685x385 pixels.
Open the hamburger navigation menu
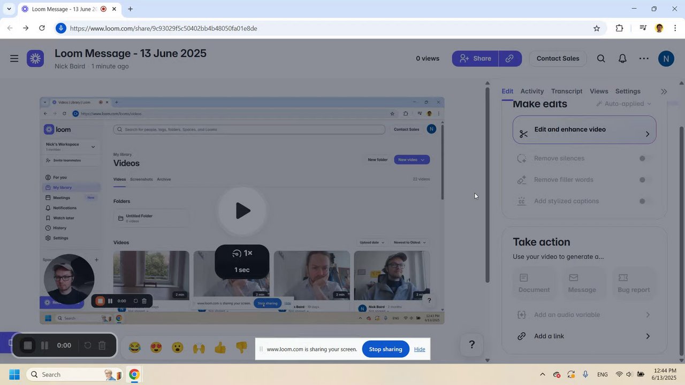pyautogui.click(x=14, y=58)
